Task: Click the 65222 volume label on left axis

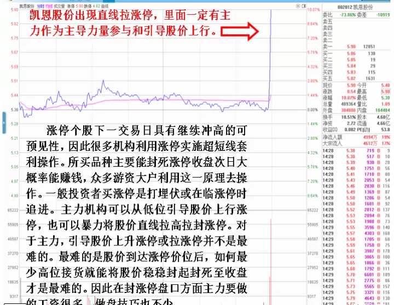Action: [x=13, y=210]
